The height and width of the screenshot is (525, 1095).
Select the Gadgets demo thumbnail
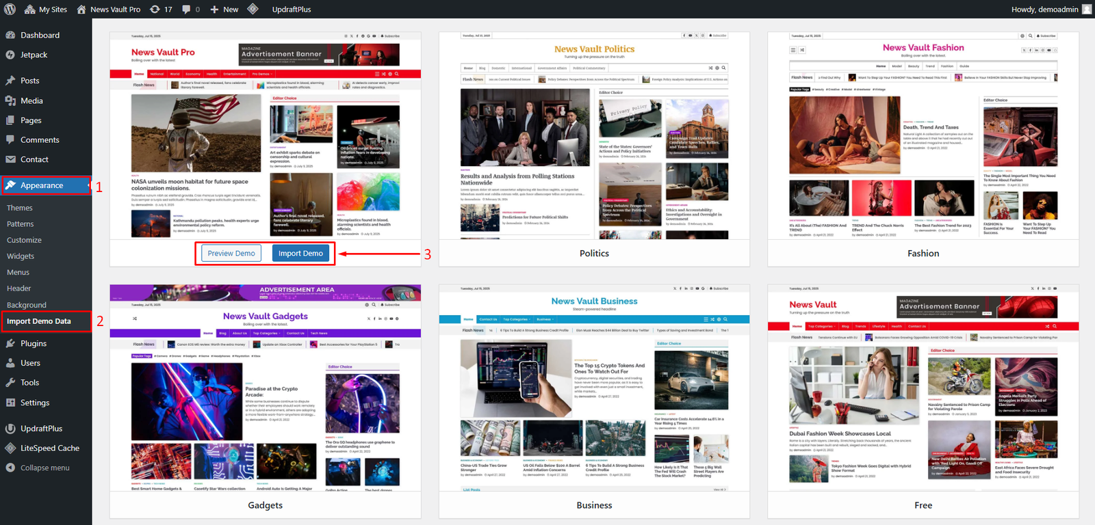pyautogui.click(x=266, y=388)
